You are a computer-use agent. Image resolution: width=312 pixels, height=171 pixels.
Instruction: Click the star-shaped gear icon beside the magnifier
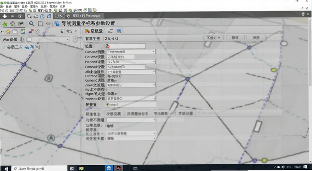tap(36, 16)
